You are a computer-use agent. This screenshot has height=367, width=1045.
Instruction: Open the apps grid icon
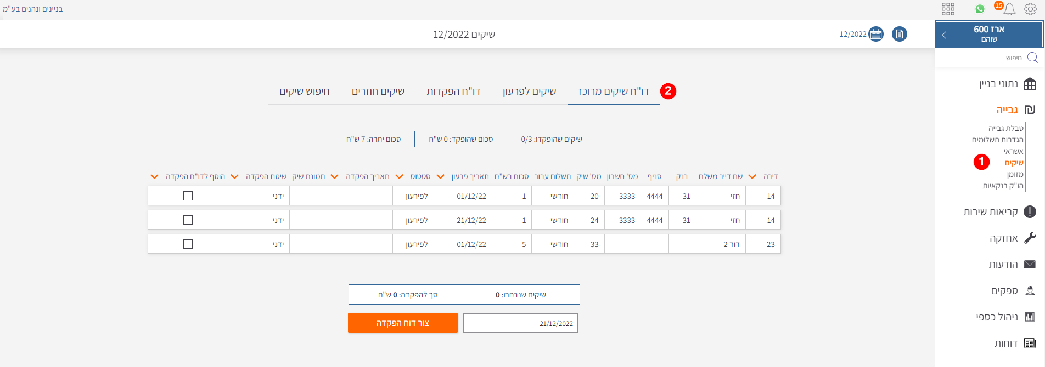(948, 9)
